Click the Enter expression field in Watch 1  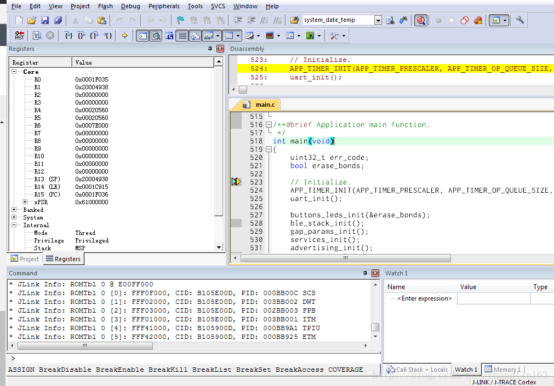[425, 298]
